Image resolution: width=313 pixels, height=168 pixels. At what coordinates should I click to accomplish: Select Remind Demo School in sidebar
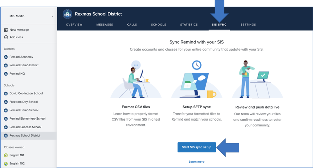pos(24,110)
